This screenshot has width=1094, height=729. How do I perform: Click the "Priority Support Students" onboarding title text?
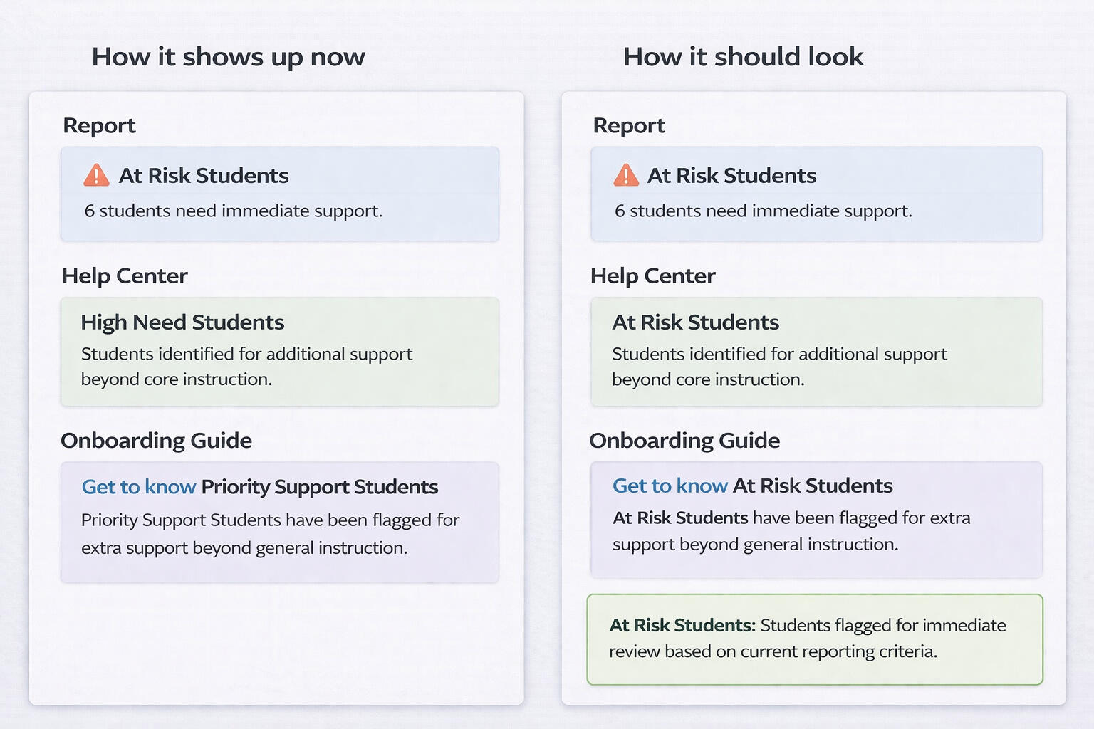click(x=319, y=487)
